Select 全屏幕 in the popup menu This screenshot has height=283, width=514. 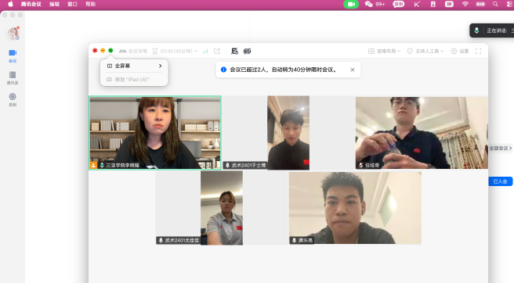(135, 66)
